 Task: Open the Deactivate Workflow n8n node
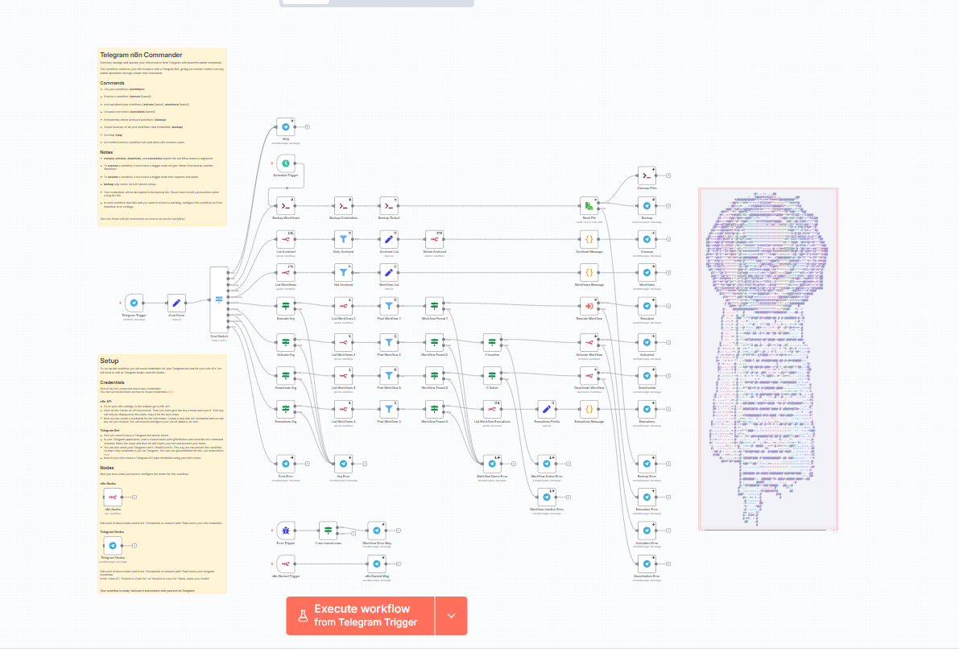(x=589, y=375)
